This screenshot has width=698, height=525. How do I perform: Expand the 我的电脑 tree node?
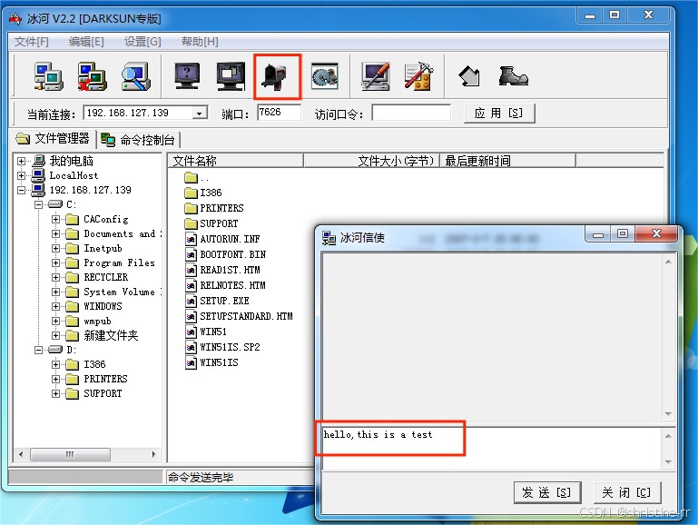click(21, 161)
